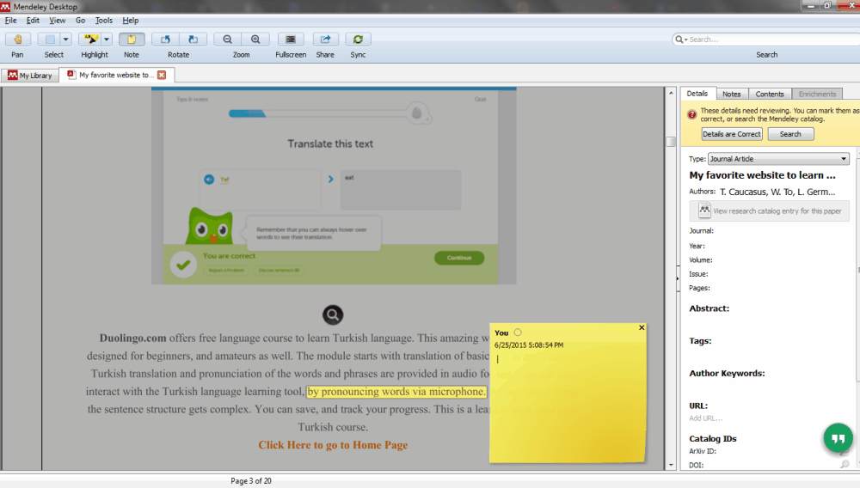Open the Type Journal Article dropdown
Image resolution: width=860 pixels, height=488 pixels.
tap(778, 159)
